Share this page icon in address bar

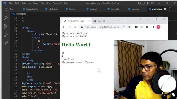pos(124,27)
